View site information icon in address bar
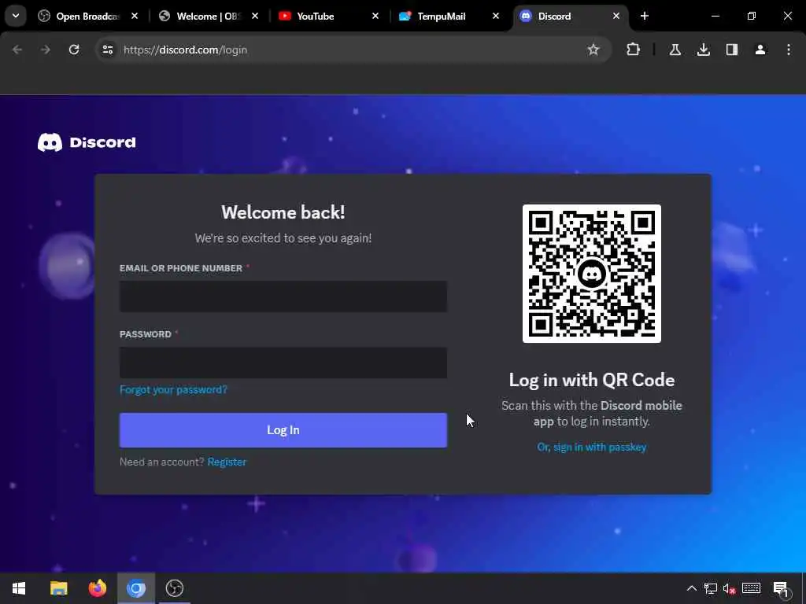The image size is (806, 604). coord(107,50)
